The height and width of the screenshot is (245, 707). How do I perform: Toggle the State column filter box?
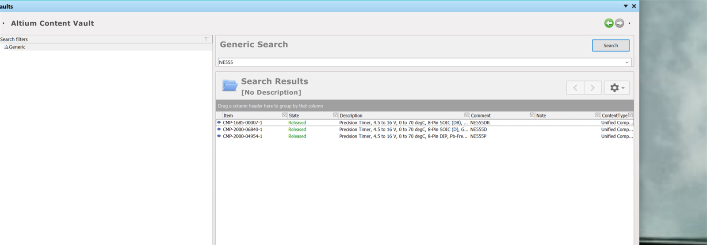(336, 115)
